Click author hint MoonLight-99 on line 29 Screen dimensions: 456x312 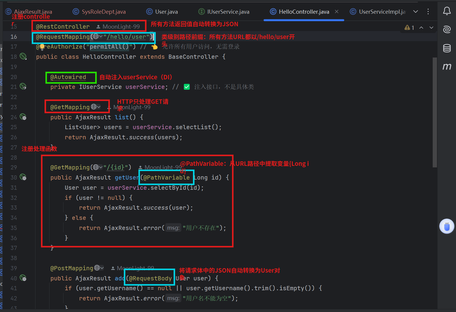coord(160,167)
